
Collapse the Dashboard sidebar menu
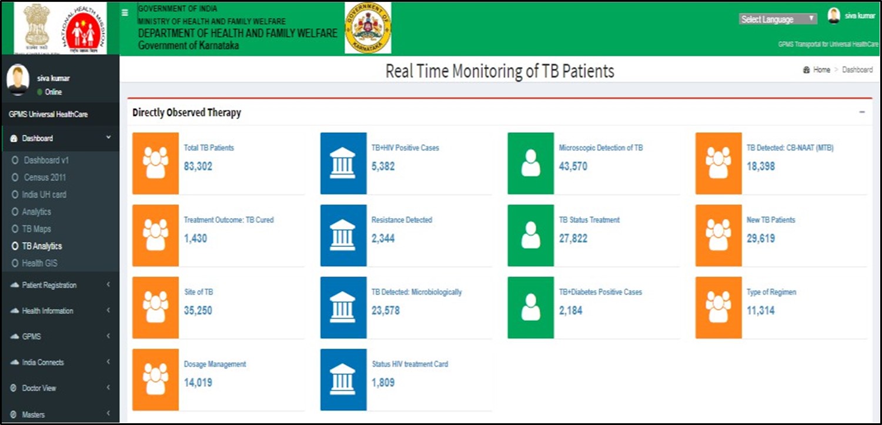[108, 138]
